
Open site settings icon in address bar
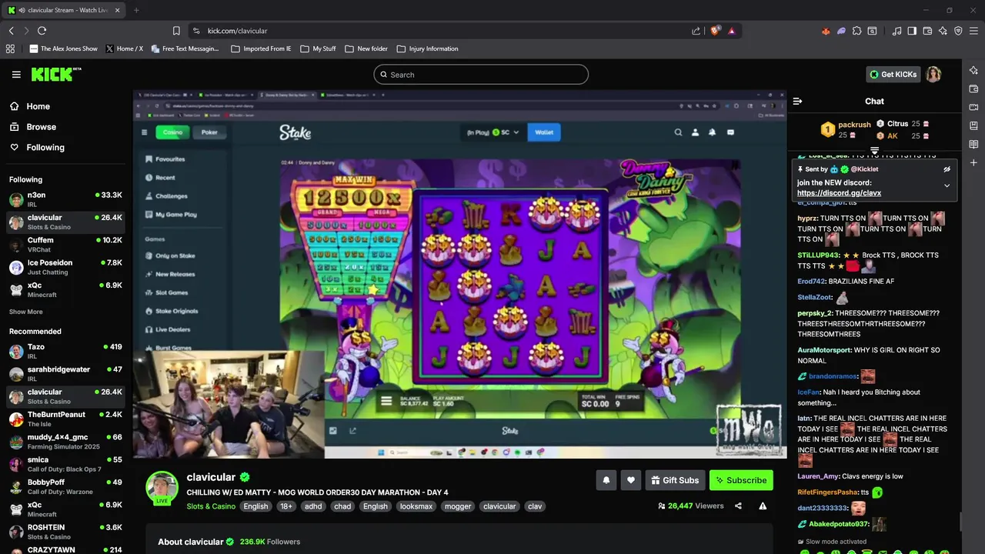pyautogui.click(x=196, y=31)
